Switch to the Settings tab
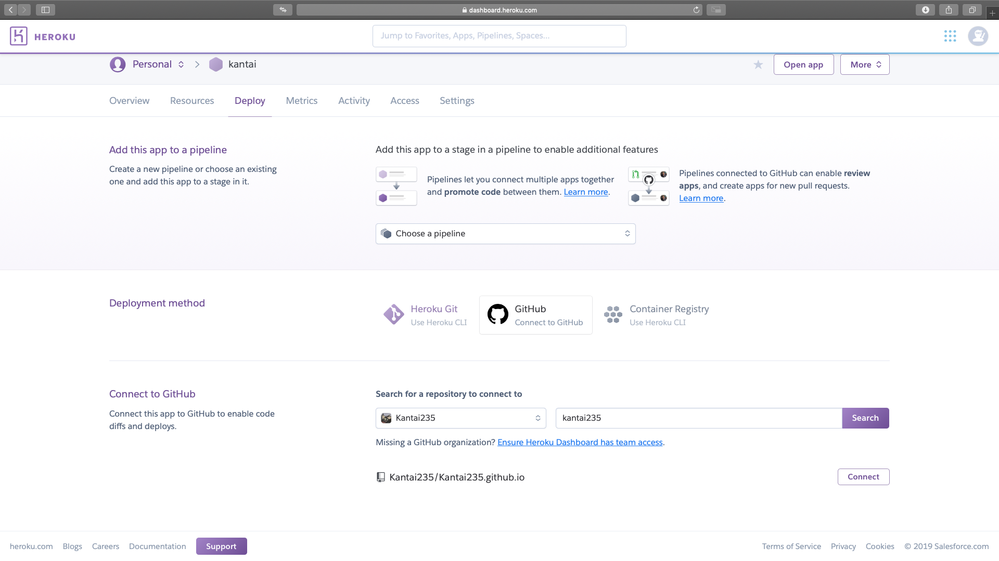The height and width of the screenshot is (561, 999). pyautogui.click(x=457, y=101)
